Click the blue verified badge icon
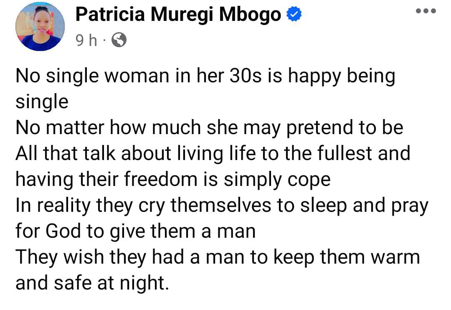This screenshot has height=310, width=451. pyautogui.click(x=294, y=14)
